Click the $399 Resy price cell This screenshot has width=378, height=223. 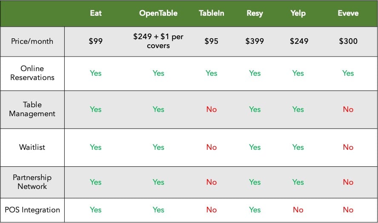pyautogui.click(x=255, y=41)
